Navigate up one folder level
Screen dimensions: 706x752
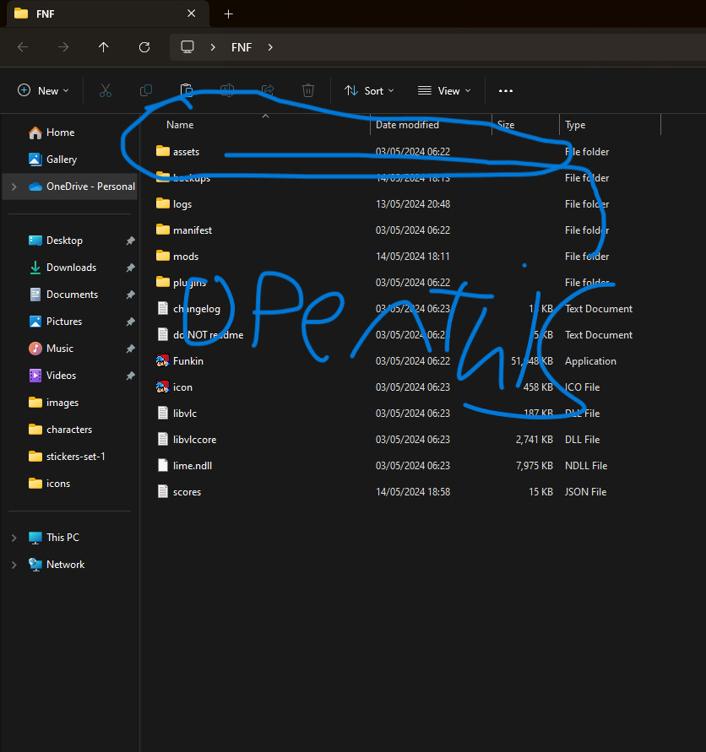coord(104,47)
